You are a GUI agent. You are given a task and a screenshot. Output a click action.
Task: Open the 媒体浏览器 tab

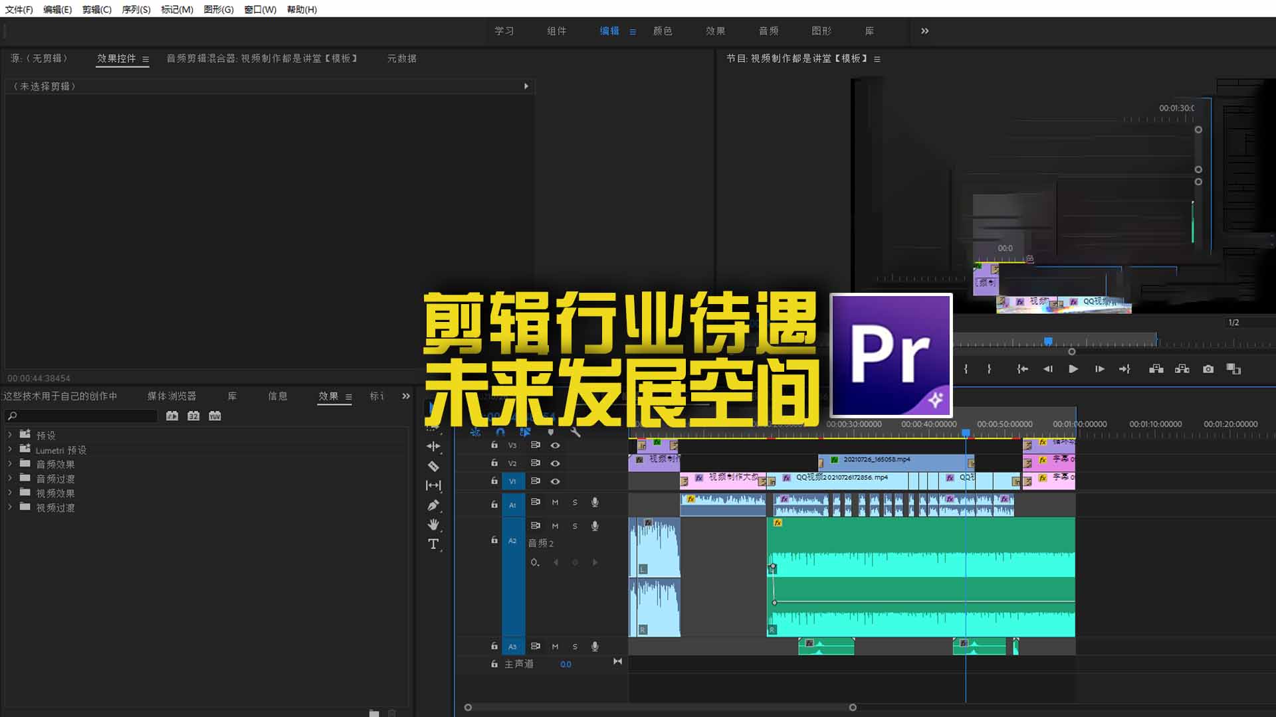pyautogui.click(x=171, y=396)
